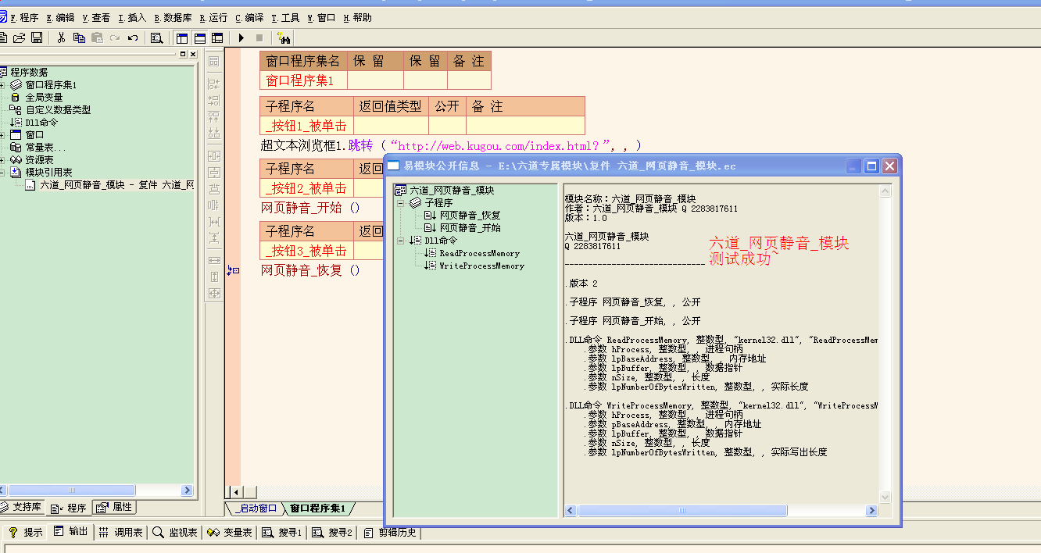Image resolution: width=1041 pixels, height=553 pixels.
Task: Switch to the _启动窗口 editor tab
Action: coord(256,508)
